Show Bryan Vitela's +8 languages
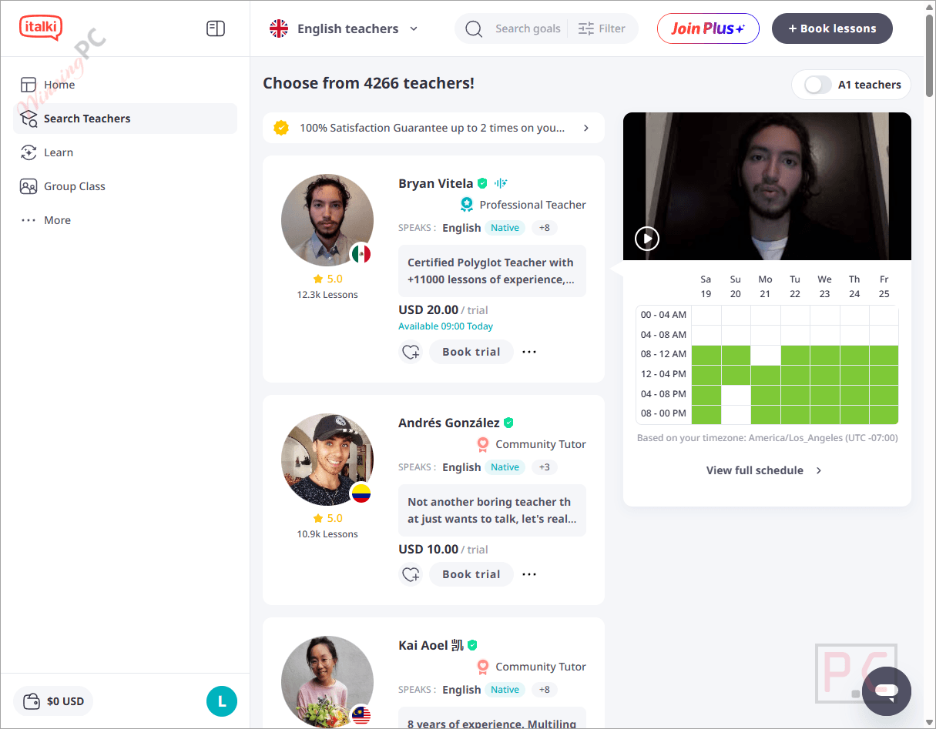Screen dimensions: 936x729 [545, 228]
